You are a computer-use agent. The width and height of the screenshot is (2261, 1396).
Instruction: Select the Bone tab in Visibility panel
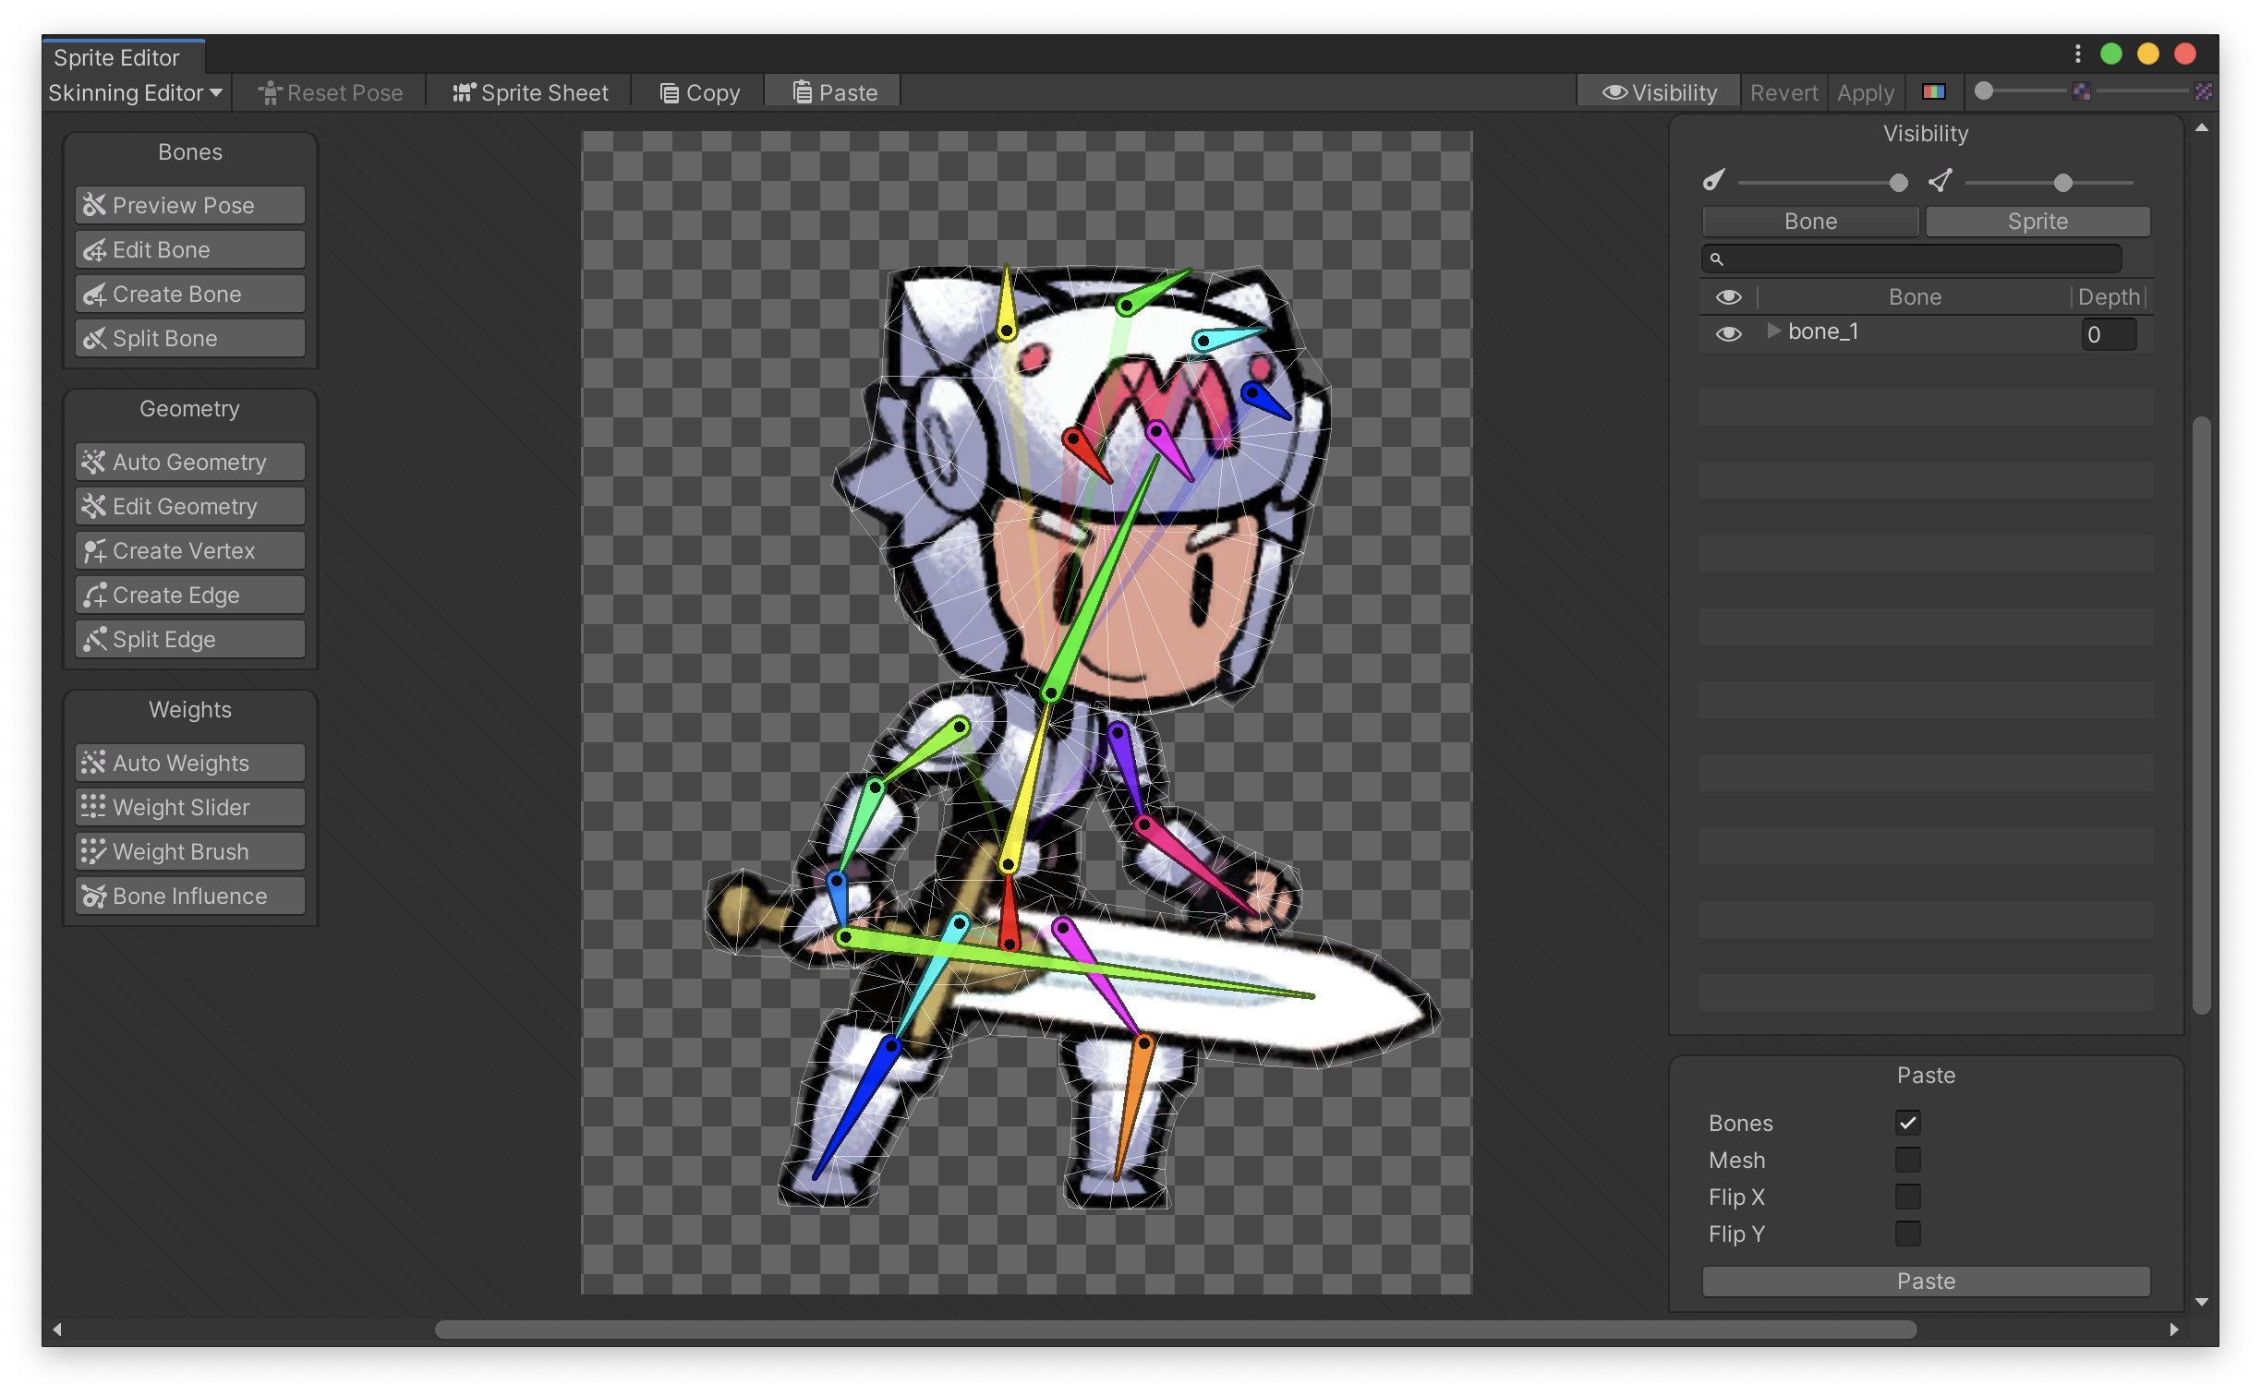pyautogui.click(x=1808, y=221)
